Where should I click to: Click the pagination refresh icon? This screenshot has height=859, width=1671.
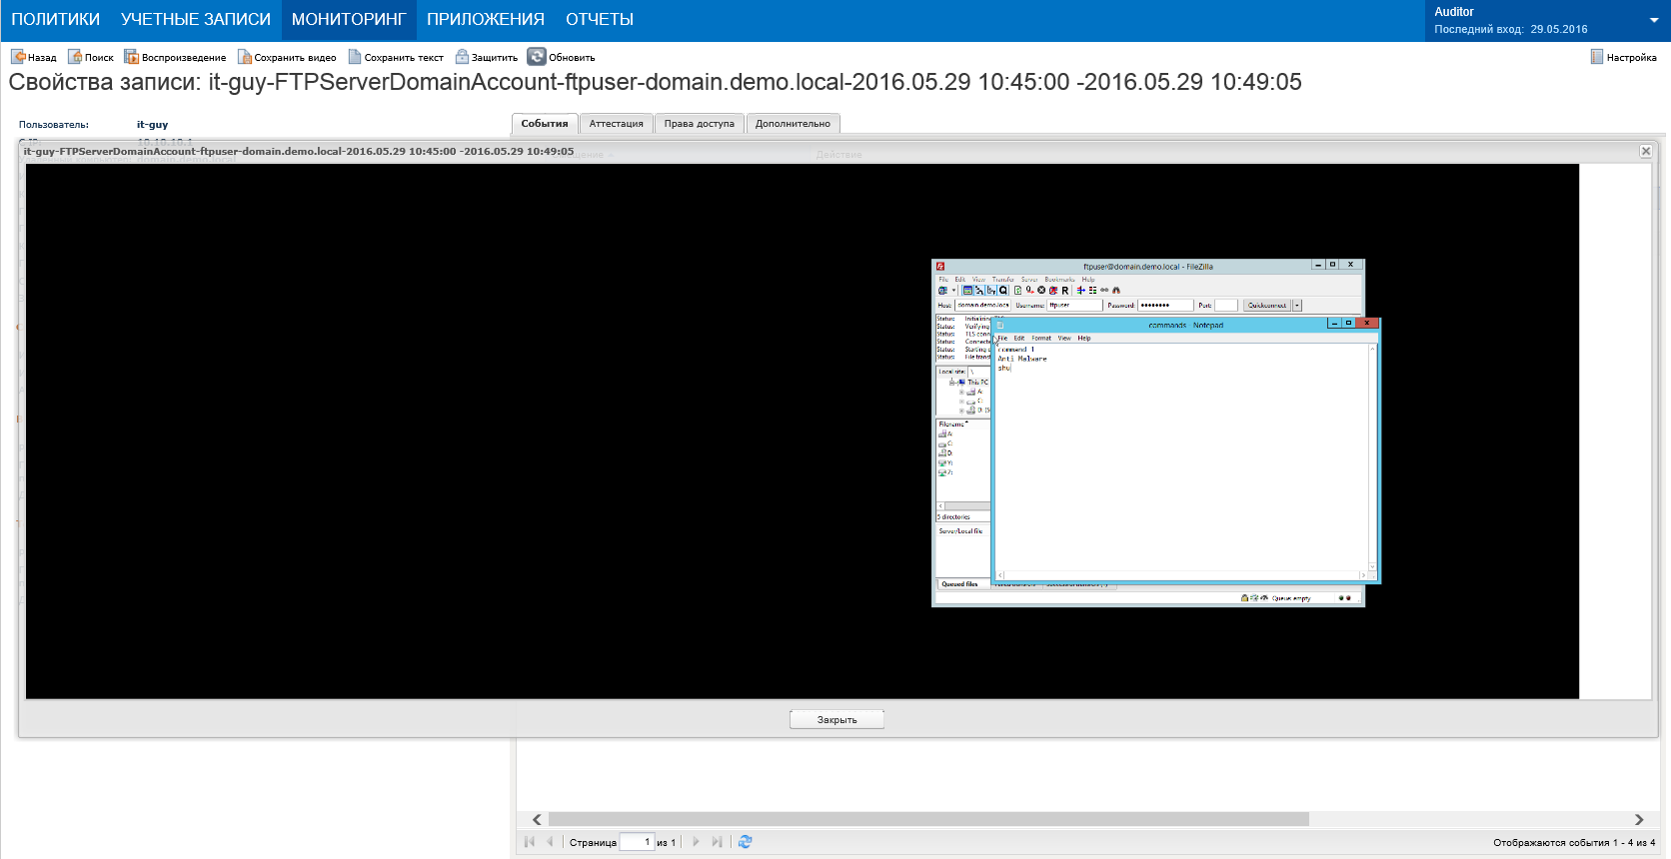pyautogui.click(x=745, y=842)
